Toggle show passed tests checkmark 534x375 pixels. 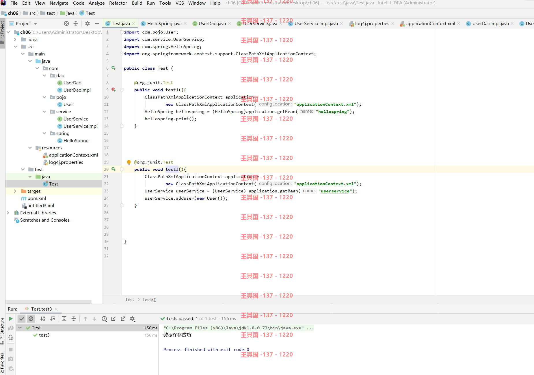pyautogui.click(x=21, y=319)
